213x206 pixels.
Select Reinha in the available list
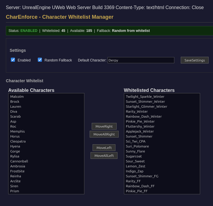(x=46, y=176)
